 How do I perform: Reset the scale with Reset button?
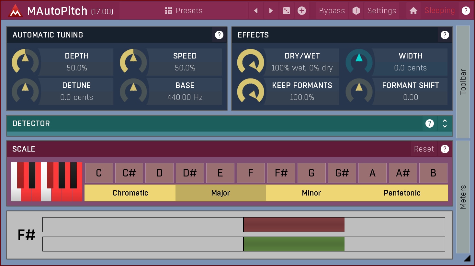424,149
